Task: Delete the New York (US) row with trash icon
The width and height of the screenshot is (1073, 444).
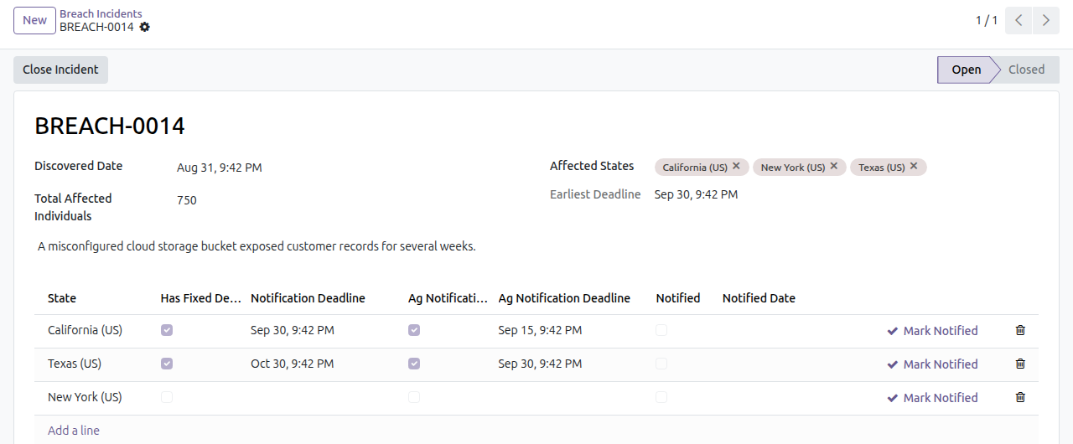Action: point(1020,397)
